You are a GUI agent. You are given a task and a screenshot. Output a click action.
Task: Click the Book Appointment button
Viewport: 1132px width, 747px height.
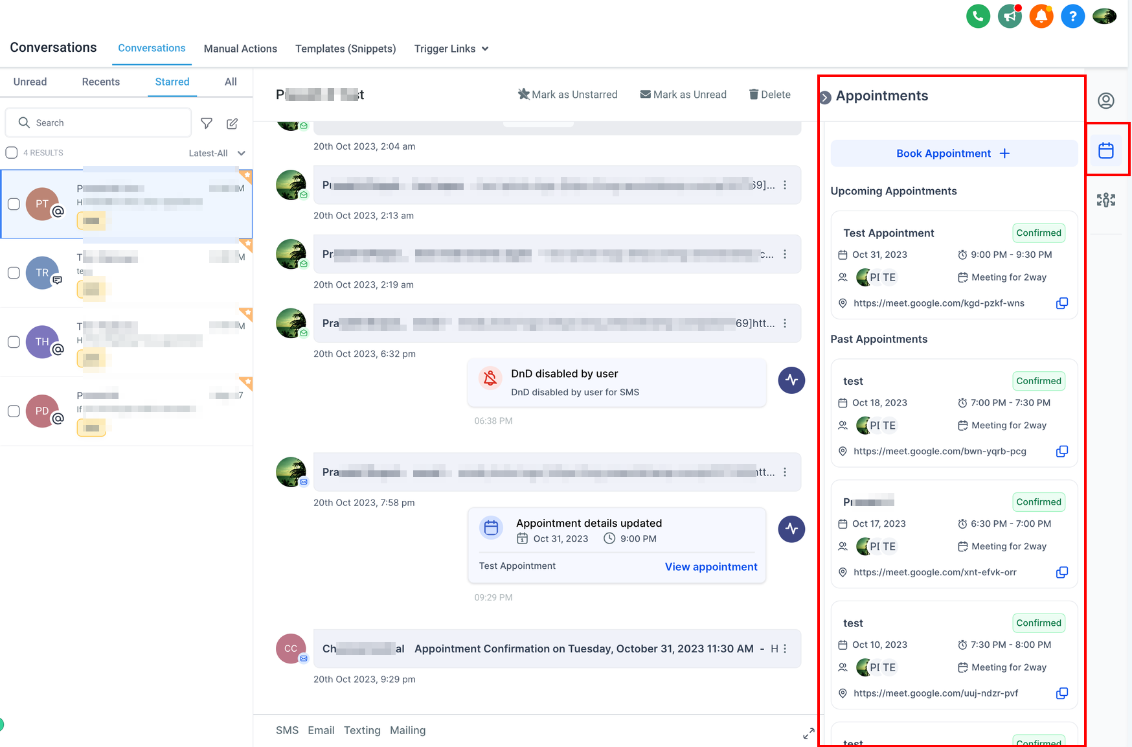pos(954,154)
